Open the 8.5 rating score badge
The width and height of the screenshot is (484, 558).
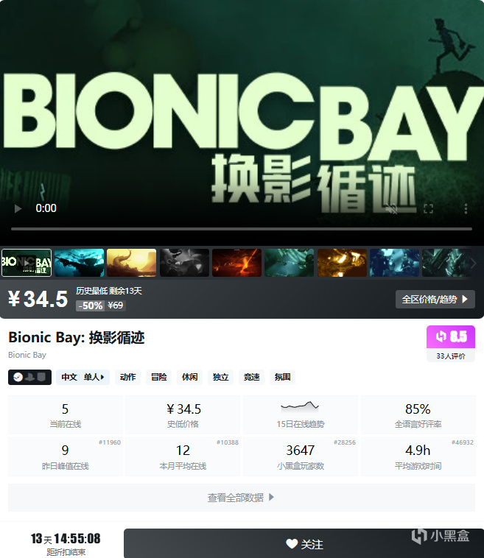[451, 336]
